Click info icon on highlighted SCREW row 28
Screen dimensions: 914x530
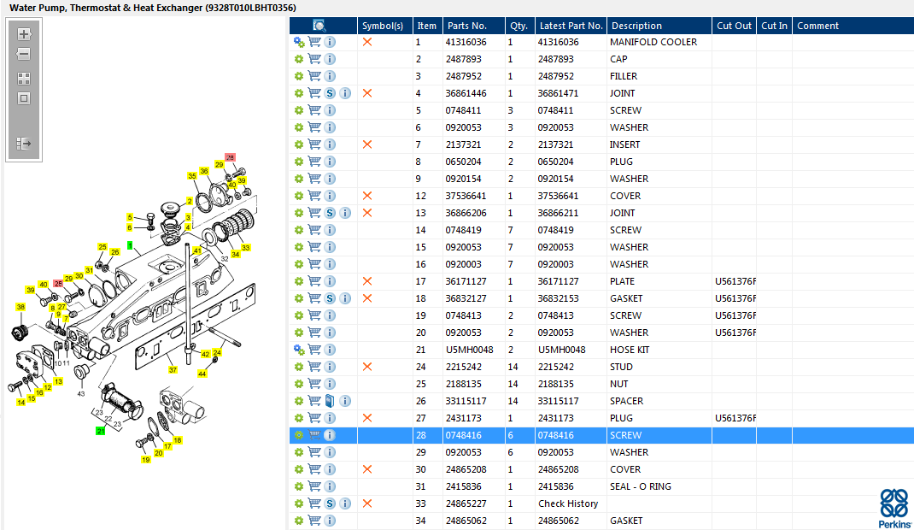tap(330, 435)
